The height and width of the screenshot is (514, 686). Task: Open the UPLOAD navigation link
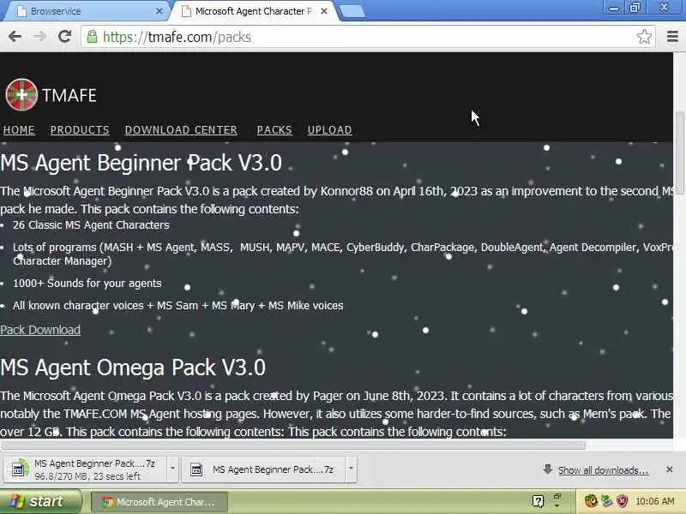pyautogui.click(x=329, y=130)
